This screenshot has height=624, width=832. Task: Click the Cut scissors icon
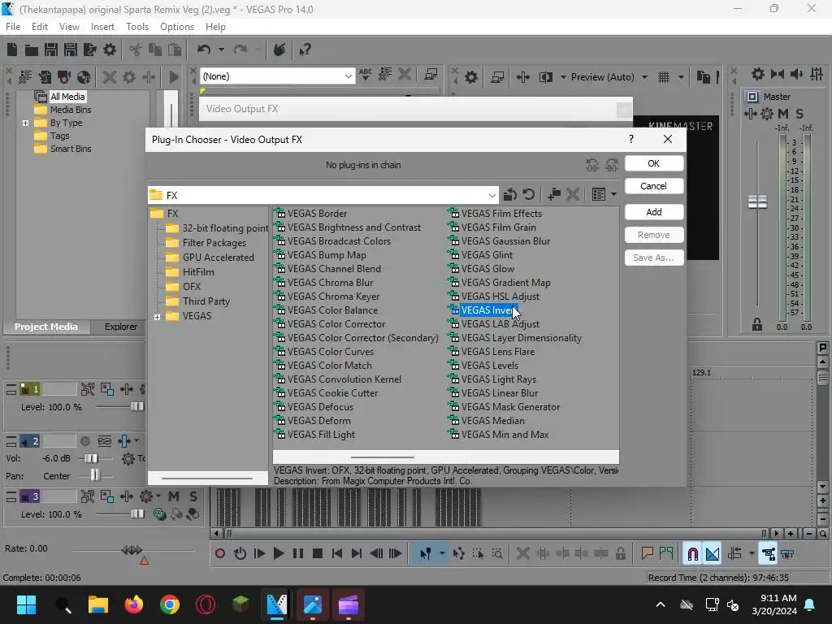136,50
